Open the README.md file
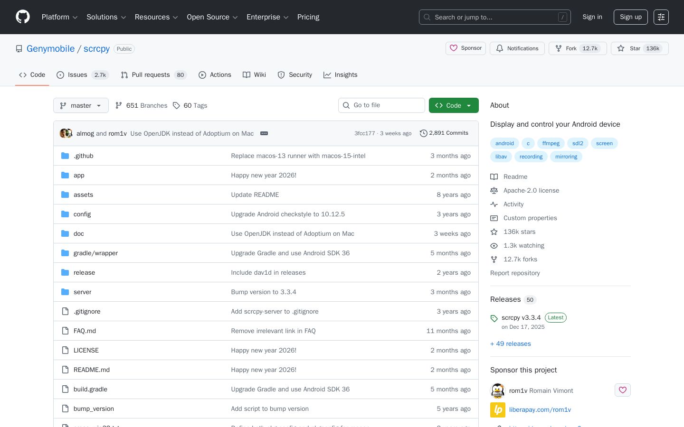 92,370
